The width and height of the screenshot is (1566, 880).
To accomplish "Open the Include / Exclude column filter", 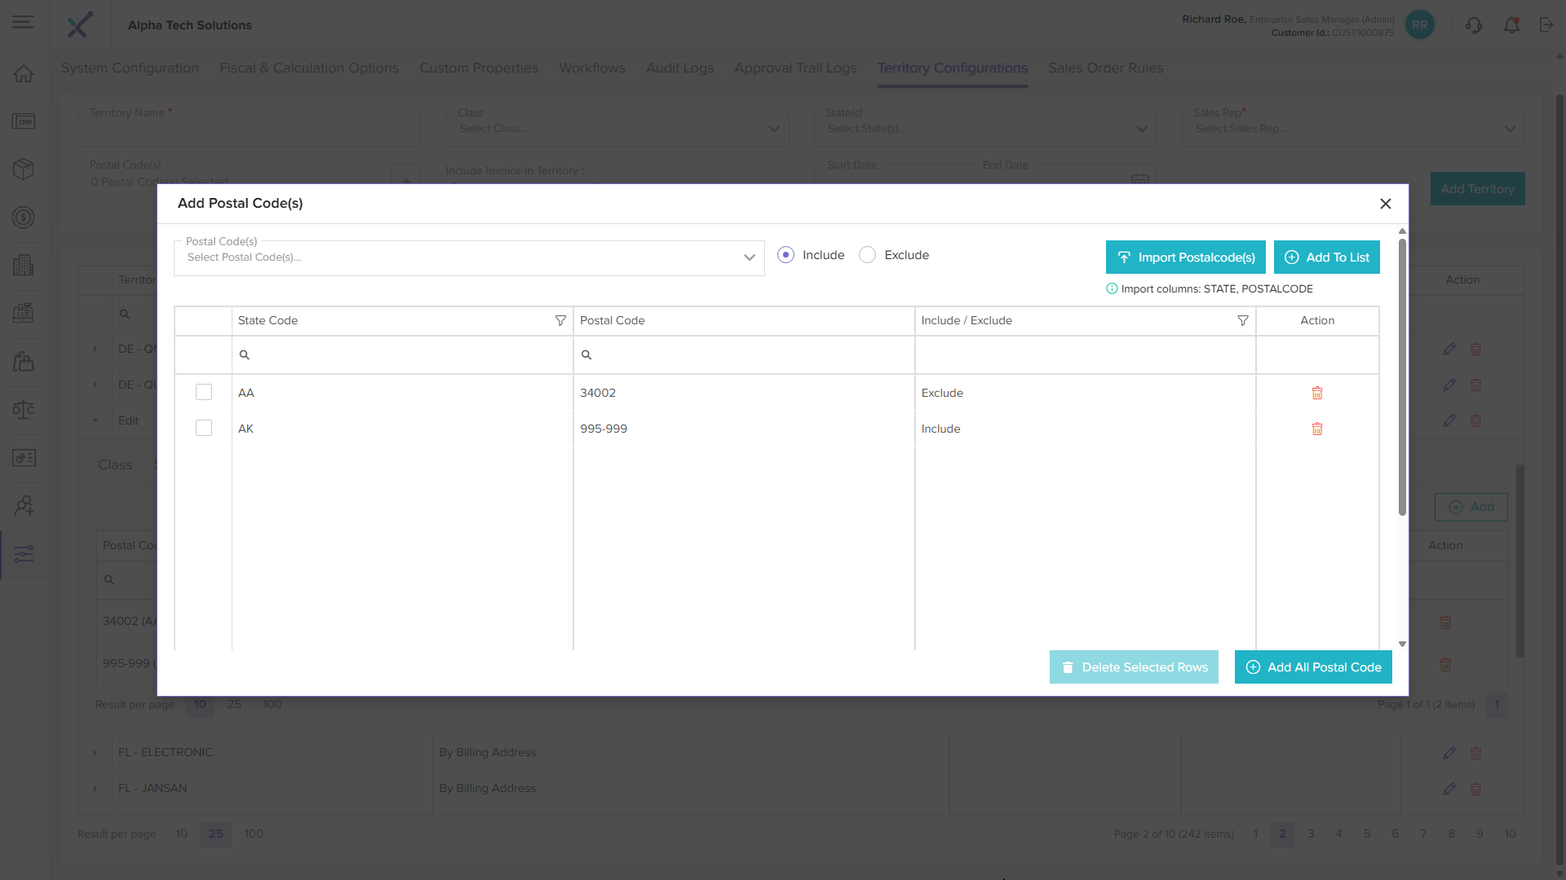I will click(1242, 321).
